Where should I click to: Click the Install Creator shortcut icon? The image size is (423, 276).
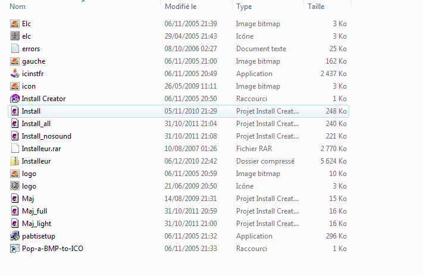click(x=15, y=99)
